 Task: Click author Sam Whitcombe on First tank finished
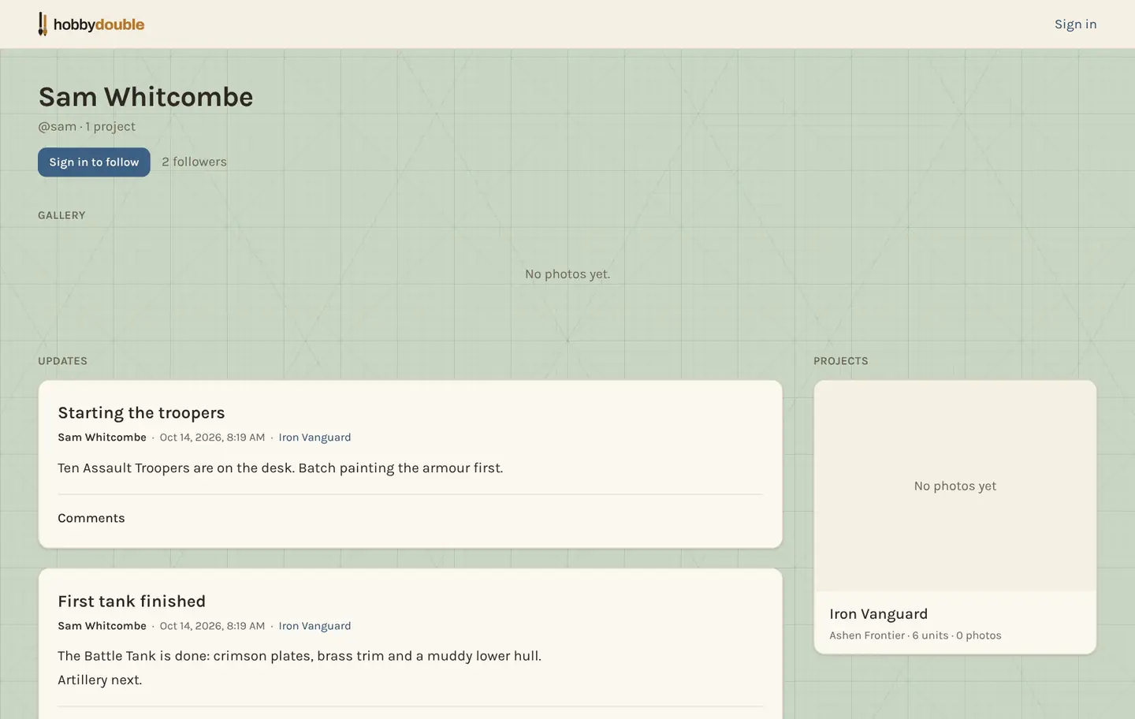tap(102, 626)
